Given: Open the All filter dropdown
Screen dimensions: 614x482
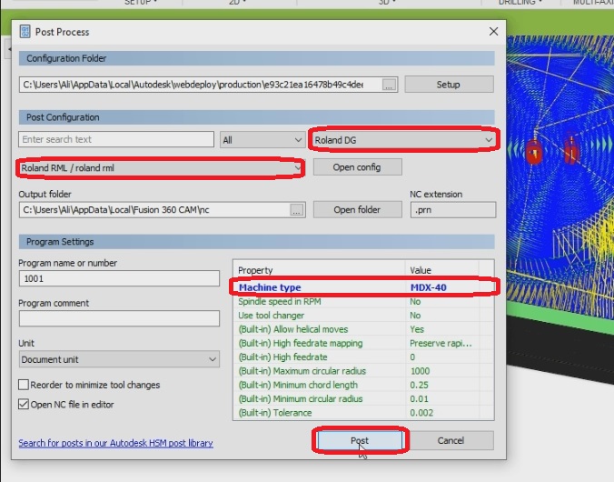Looking at the screenshot, I should (x=262, y=140).
